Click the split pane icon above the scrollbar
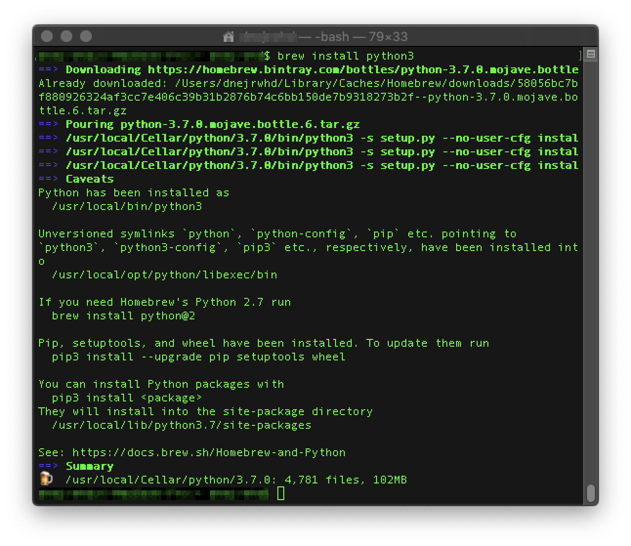Viewport: 631px width, 546px height. pos(591,54)
